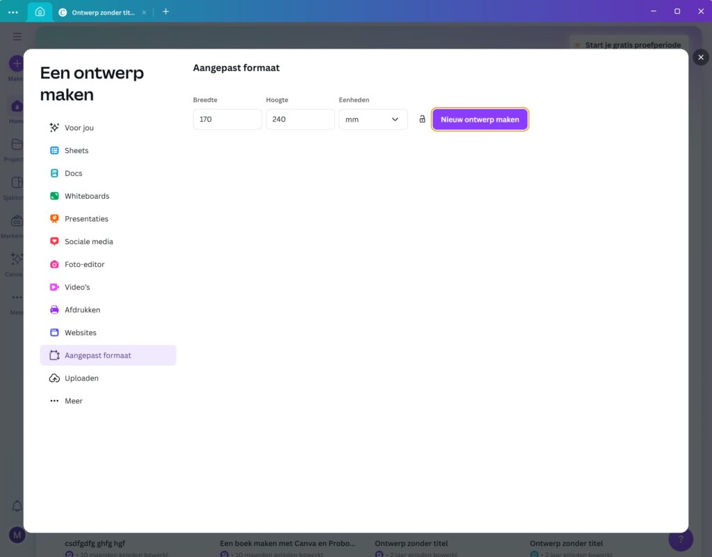Click the Voor jou sparkle icon
The height and width of the screenshot is (557, 712).
pyautogui.click(x=54, y=128)
